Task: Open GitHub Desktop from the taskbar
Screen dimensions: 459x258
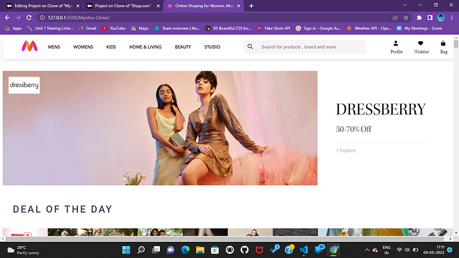Action: (245, 250)
